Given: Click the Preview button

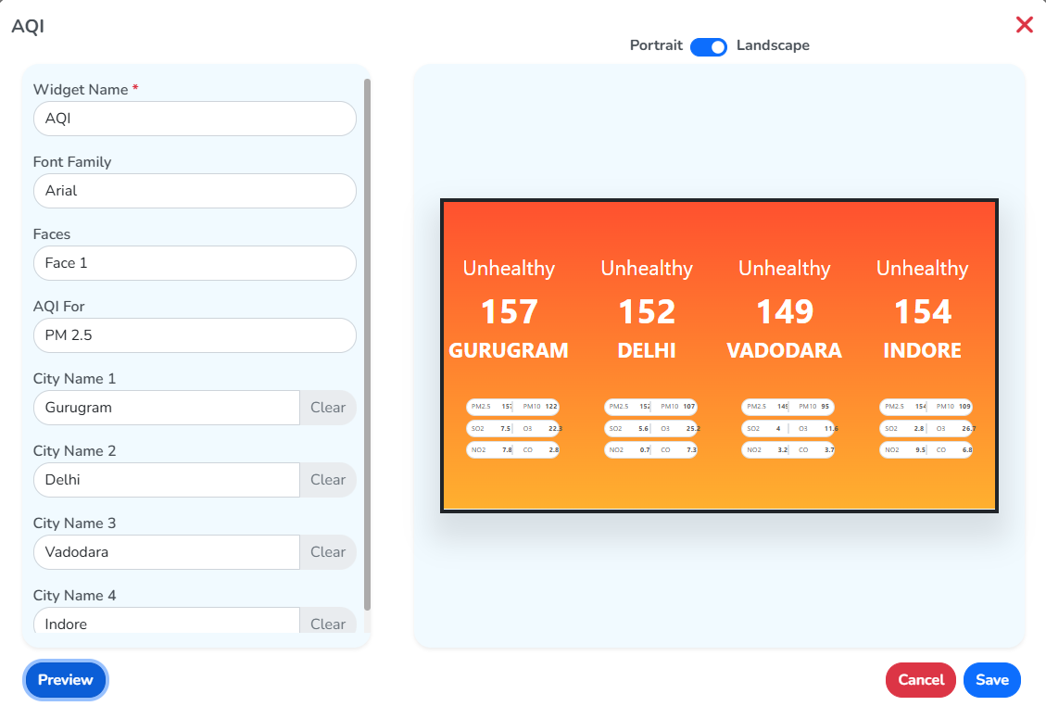Looking at the screenshot, I should point(66,680).
